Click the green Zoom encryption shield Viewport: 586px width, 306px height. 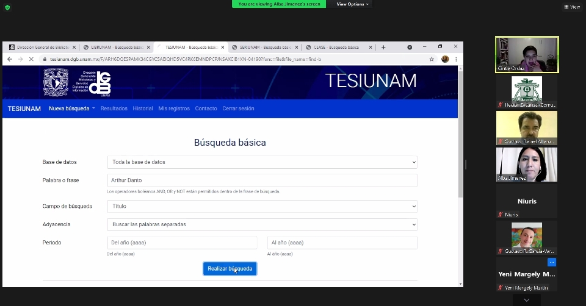click(7, 7)
